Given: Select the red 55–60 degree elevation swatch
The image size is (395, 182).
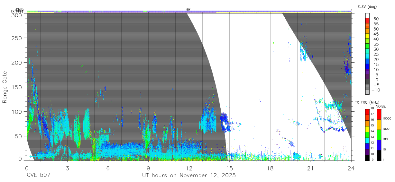Looking at the screenshot, I should coord(368,21).
